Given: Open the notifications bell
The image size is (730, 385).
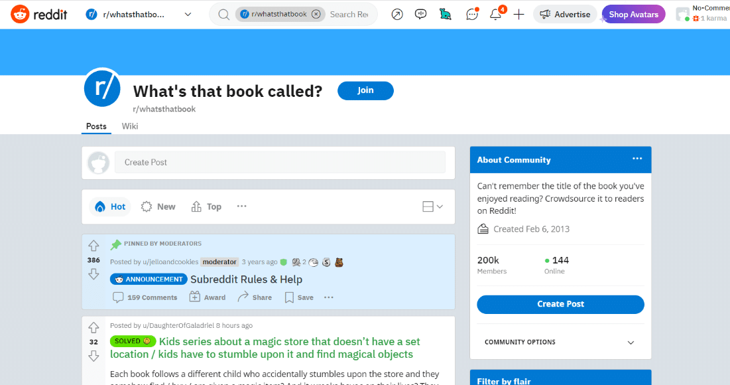Looking at the screenshot, I should [495, 13].
